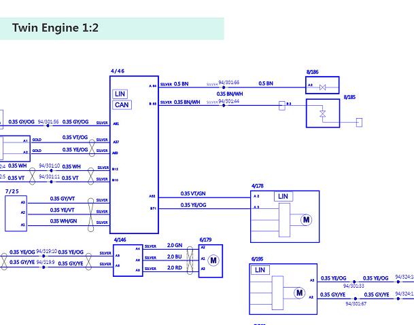Click the wire label 2.0 RD
The image size is (414, 325).
175,268
